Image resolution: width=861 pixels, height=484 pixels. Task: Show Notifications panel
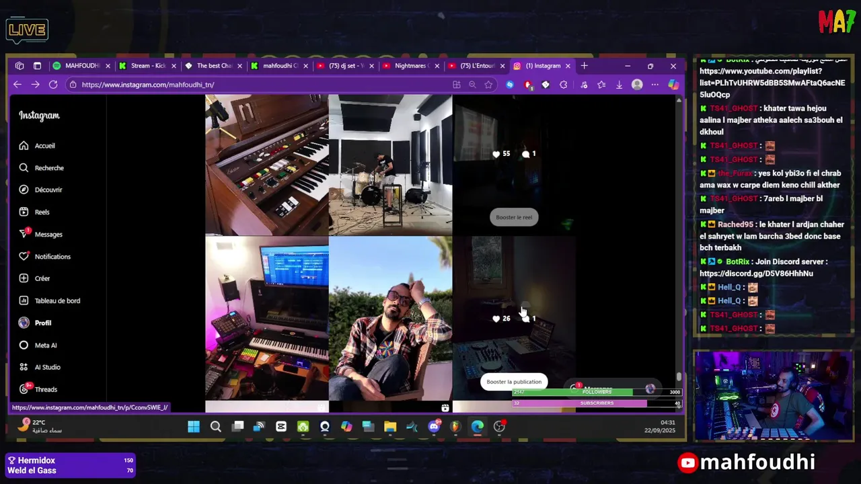pos(44,256)
